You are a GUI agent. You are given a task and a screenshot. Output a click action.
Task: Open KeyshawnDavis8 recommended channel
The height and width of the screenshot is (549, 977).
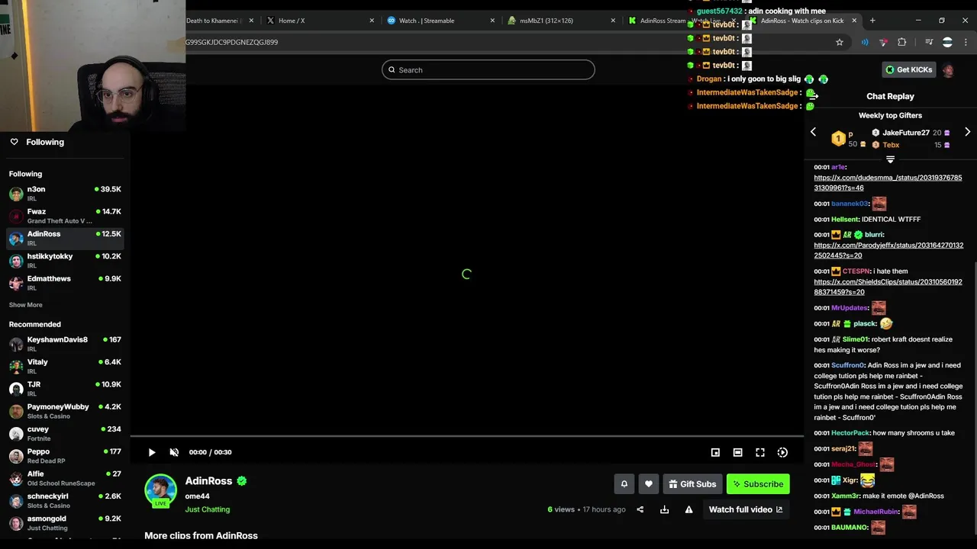[x=65, y=344]
